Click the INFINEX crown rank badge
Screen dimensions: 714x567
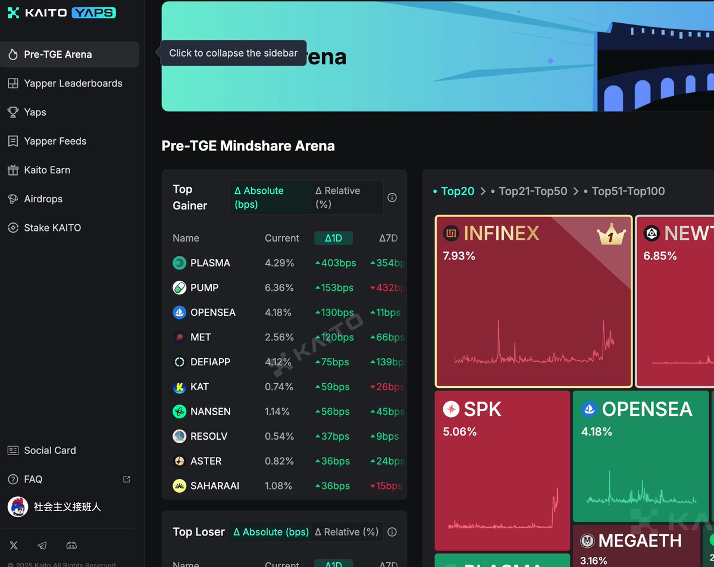coord(612,235)
